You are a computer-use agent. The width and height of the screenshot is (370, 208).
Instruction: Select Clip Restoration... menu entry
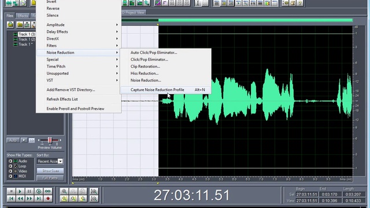point(166,66)
